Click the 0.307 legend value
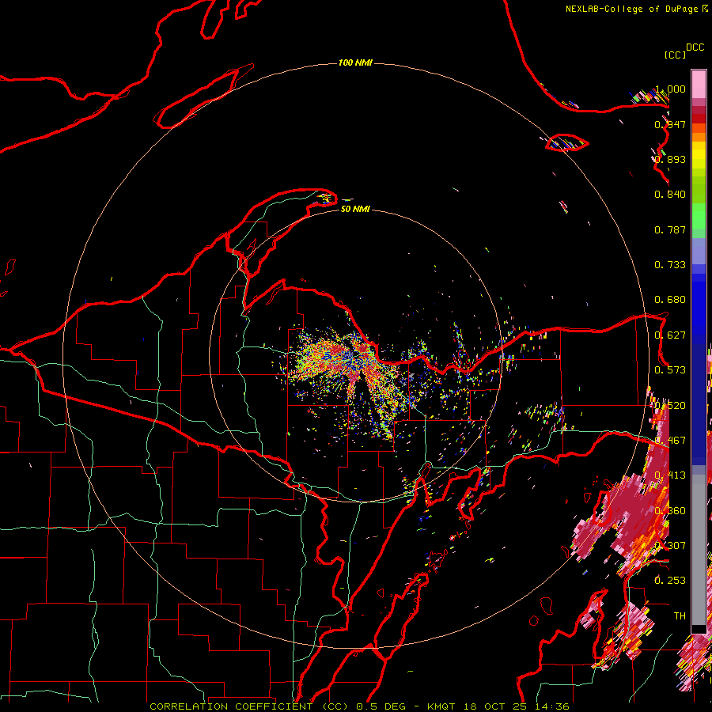The height and width of the screenshot is (712, 712). click(670, 545)
